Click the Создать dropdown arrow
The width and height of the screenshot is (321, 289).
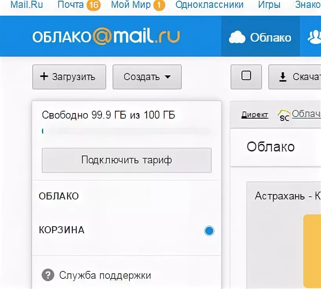click(168, 77)
